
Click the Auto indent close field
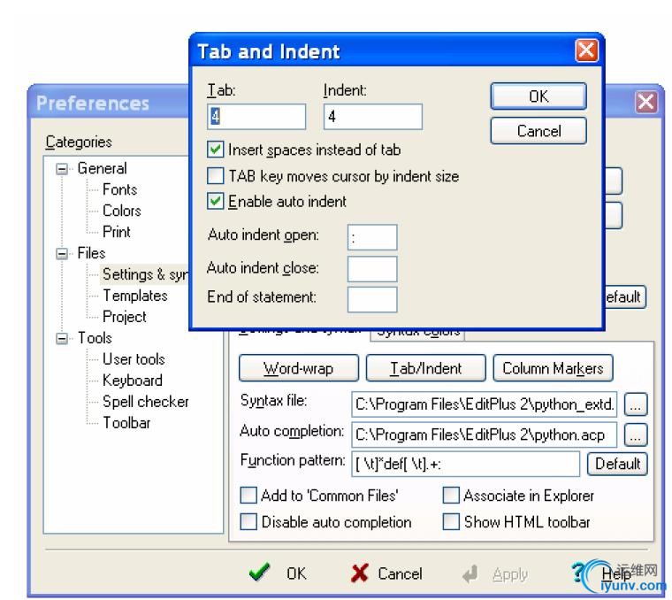pyautogui.click(x=372, y=269)
